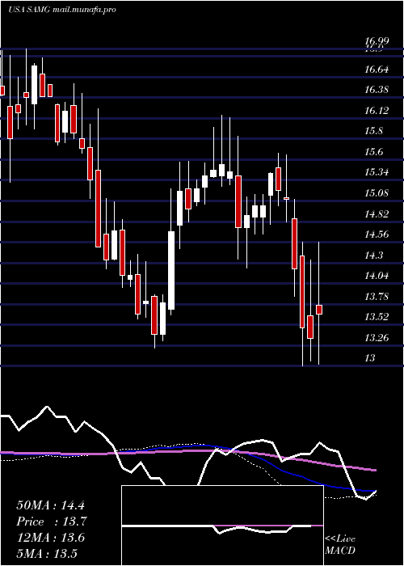Click the 14.04 price axis label
The height and width of the screenshot is (566, 404).
pyautogui.click(x=377, y=276)
